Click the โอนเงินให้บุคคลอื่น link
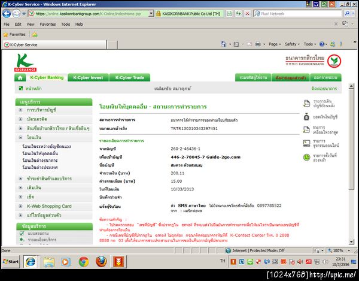The width and height of the screenshot is (359, 281). click(40, 153)
